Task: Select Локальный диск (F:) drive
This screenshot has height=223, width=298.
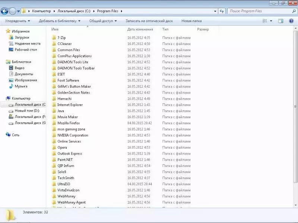Action: click(x=30, y=117)
